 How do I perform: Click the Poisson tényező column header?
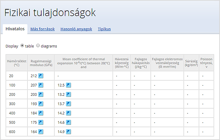coord(206,63)
